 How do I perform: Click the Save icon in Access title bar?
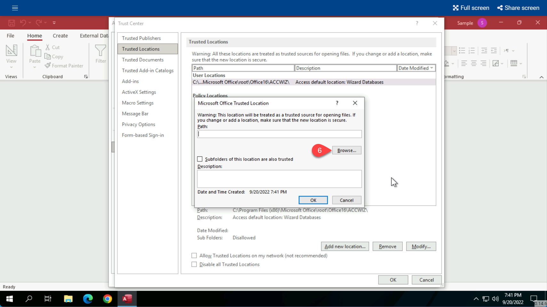(x=12, y=23)
